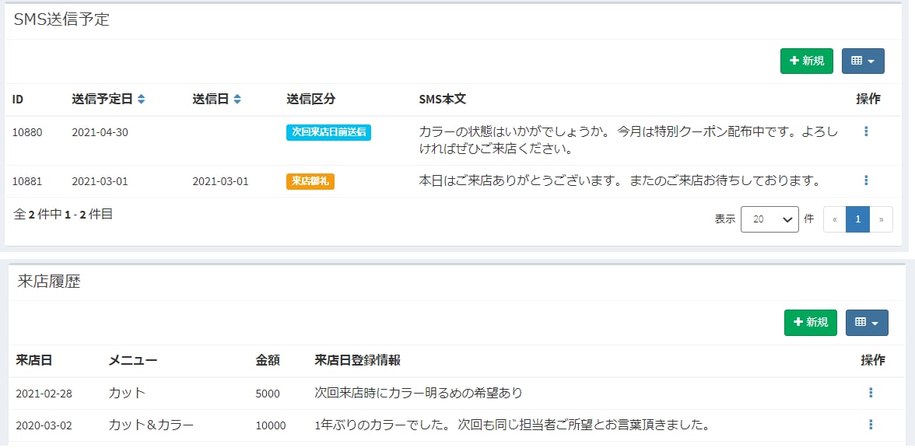The image size is (915, 448).
Task: Open actions menu for SMS ID 10881
Action: point(865,180)
